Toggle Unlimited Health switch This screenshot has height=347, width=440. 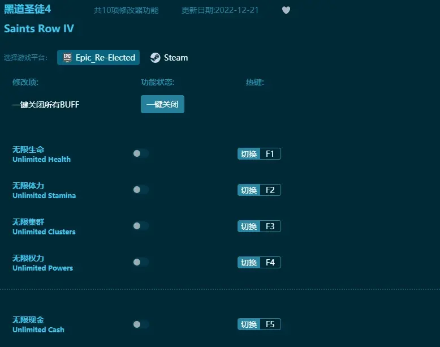coord(141,153)
